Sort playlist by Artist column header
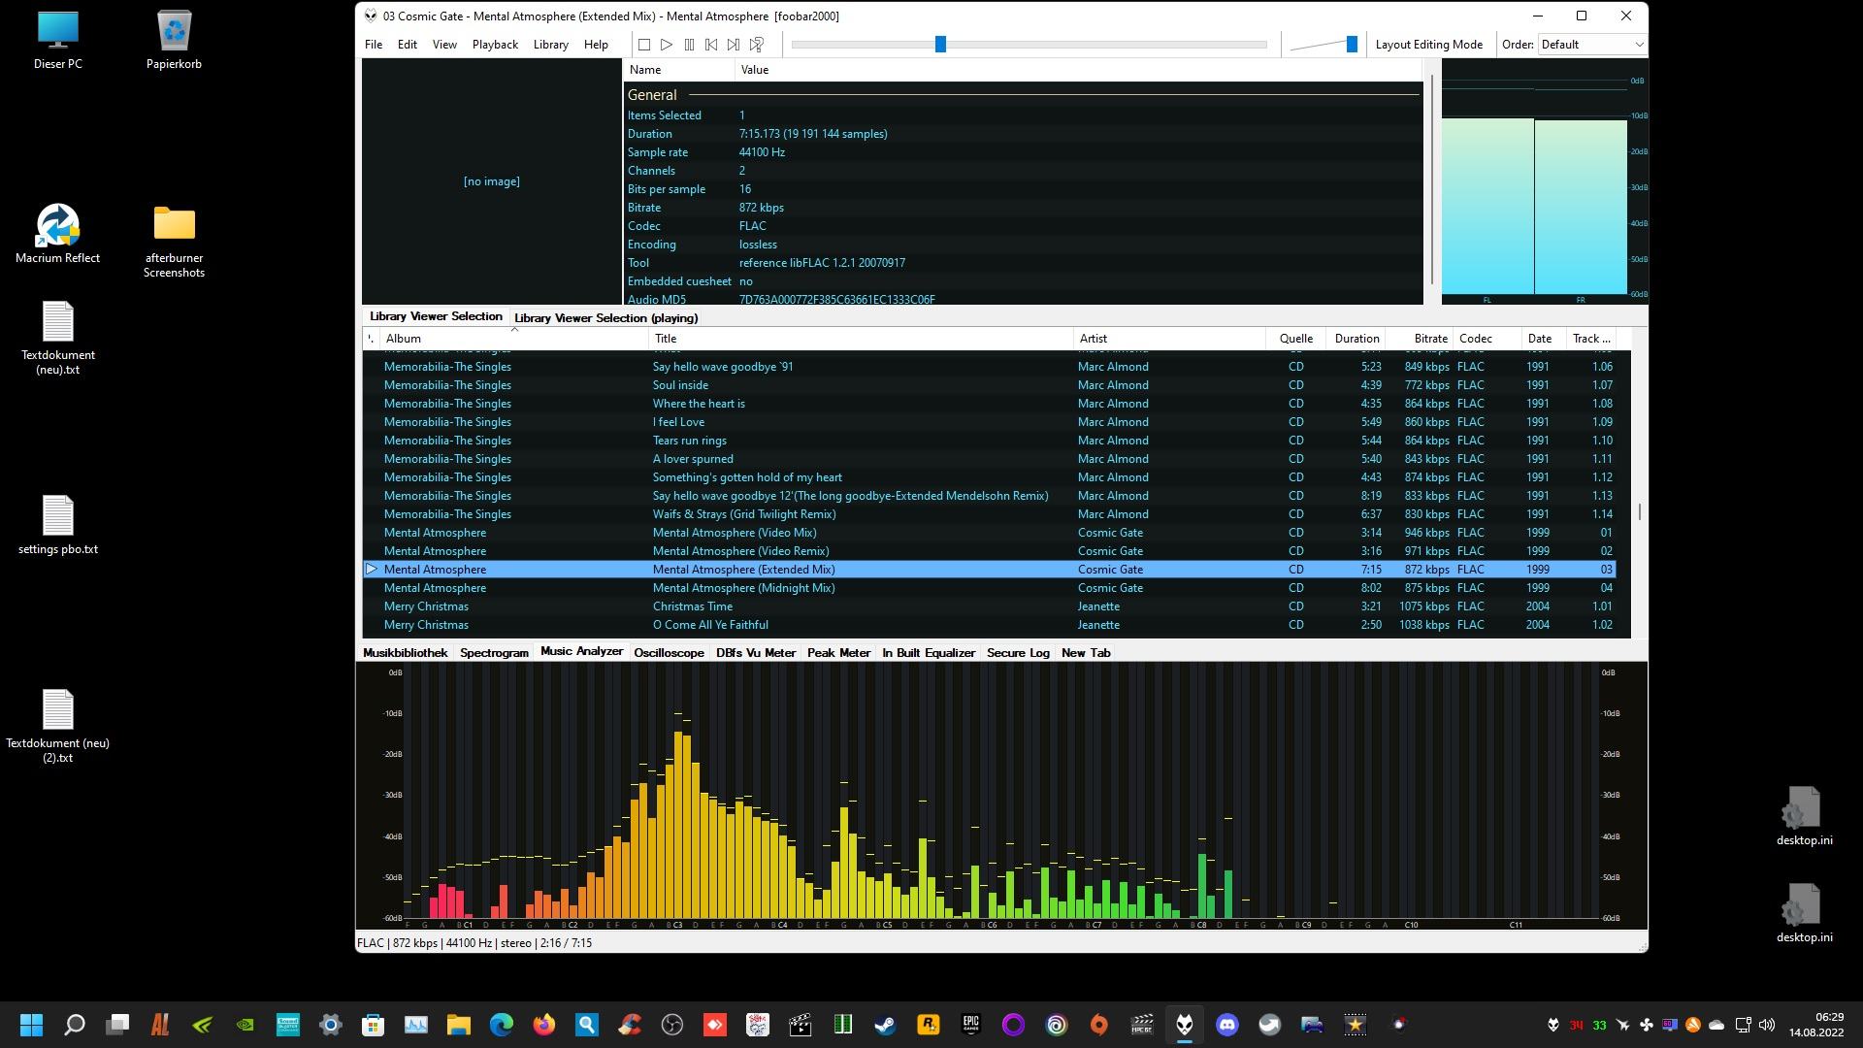The image size is (1863, 1048). point(1169,339)
